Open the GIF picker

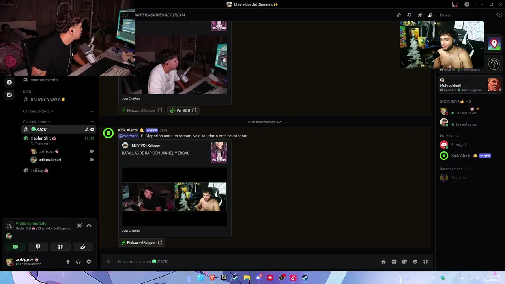coord(394,262)
